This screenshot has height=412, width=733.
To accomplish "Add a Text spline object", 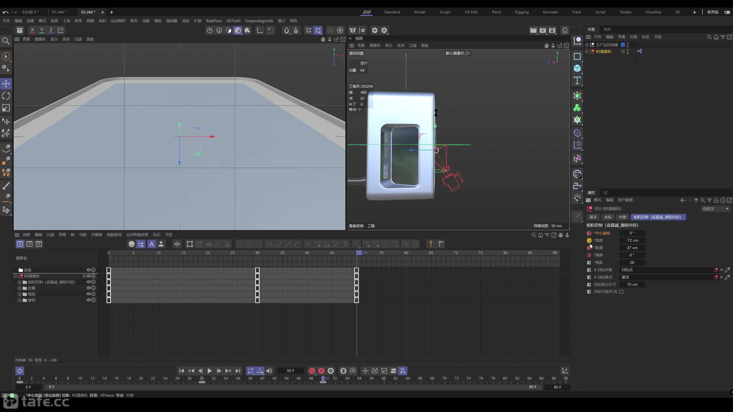I will click(x=577, y=81).
